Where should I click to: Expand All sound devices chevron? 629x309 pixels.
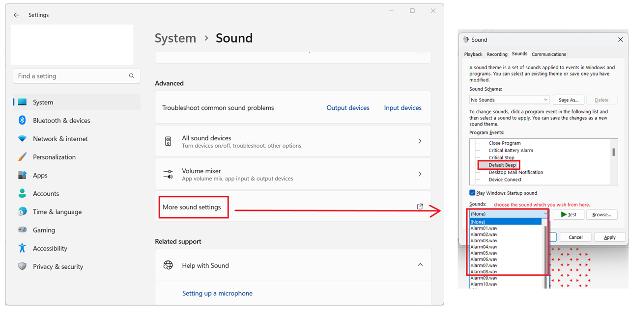420,141
